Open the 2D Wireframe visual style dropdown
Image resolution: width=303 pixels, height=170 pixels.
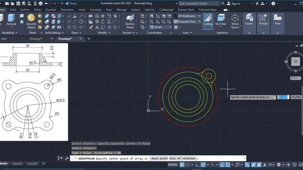point(187,16)
